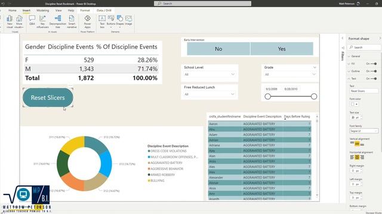Viewport: 382px width, 214px height.
Task: Click the student table vertical scrollbar
Action: point(317,156)
